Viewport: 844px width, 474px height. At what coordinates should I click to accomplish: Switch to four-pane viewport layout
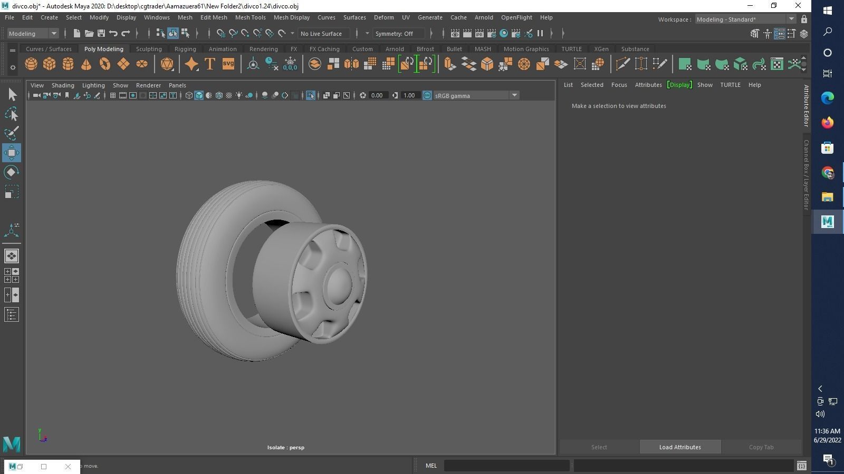pos(12,275)
